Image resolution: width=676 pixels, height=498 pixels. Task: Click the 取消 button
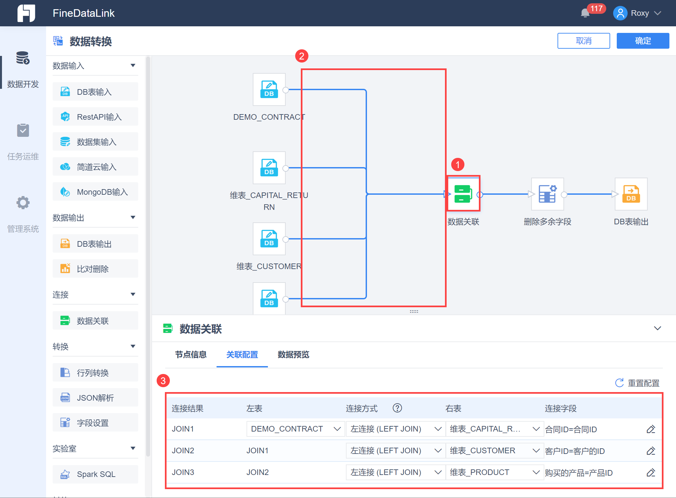[x=584, y=41]
